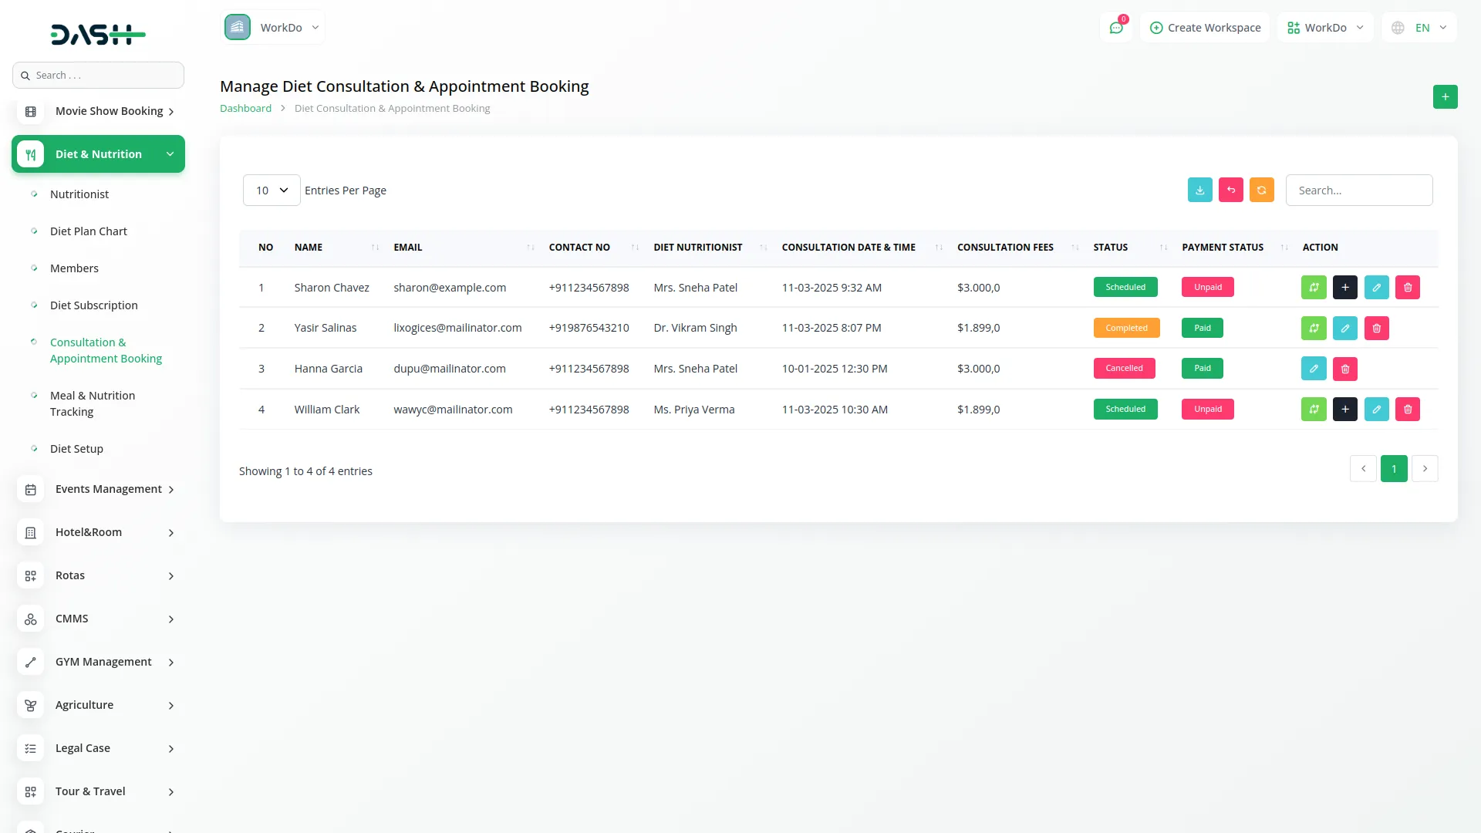Viewport: 1481px width, 833px height.
Task: Click the orange refresh icon
Action: click(1261, 191)
